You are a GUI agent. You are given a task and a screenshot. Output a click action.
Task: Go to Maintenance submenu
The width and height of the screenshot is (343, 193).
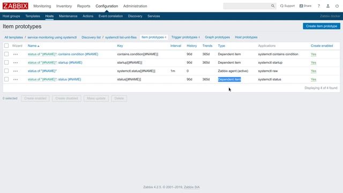[x=68, y=16]
